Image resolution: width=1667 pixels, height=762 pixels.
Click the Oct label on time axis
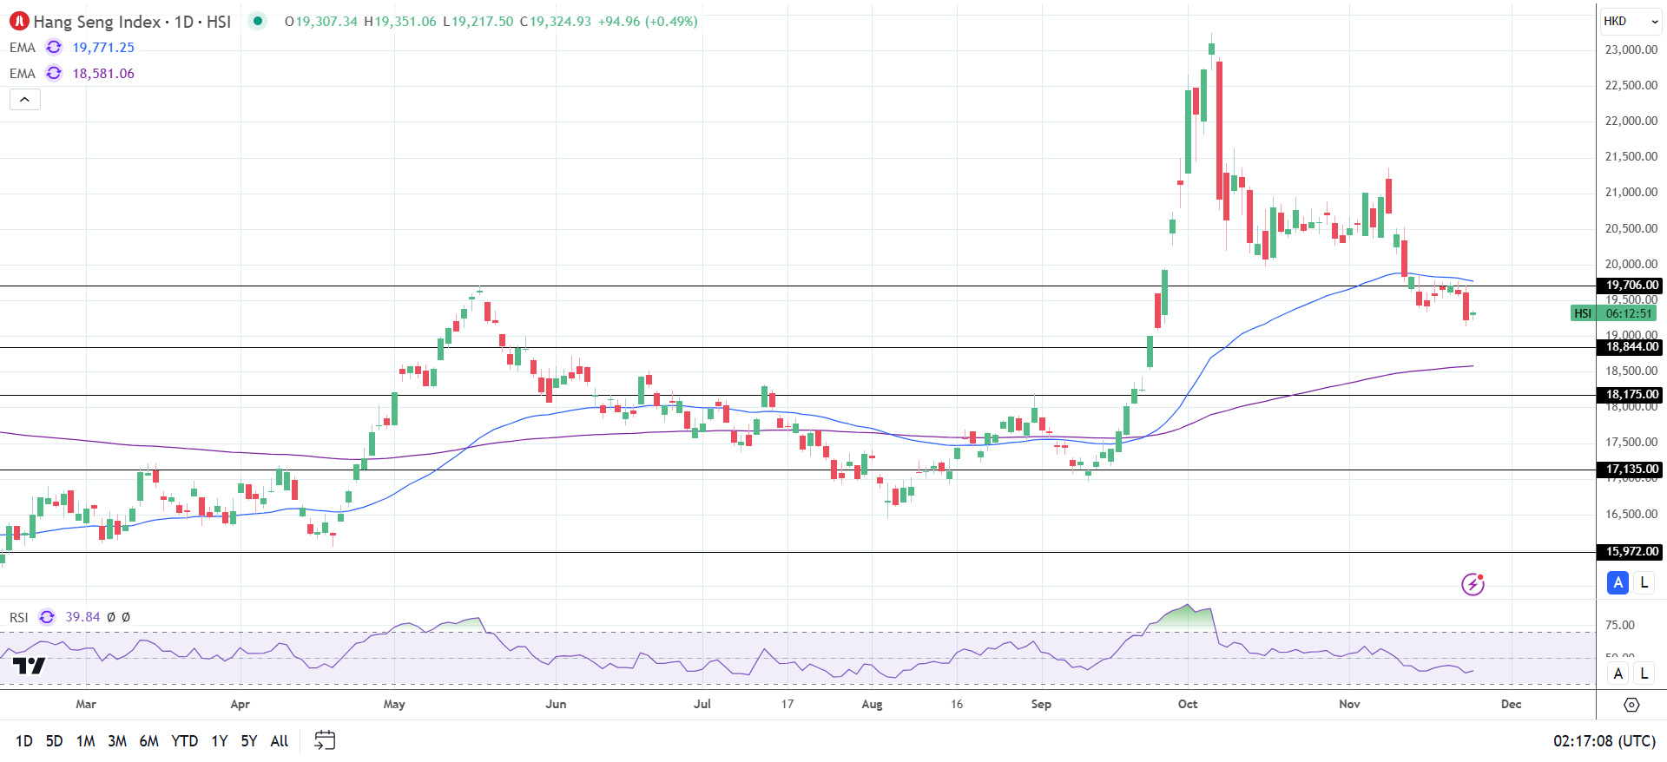pos(1188,704)
